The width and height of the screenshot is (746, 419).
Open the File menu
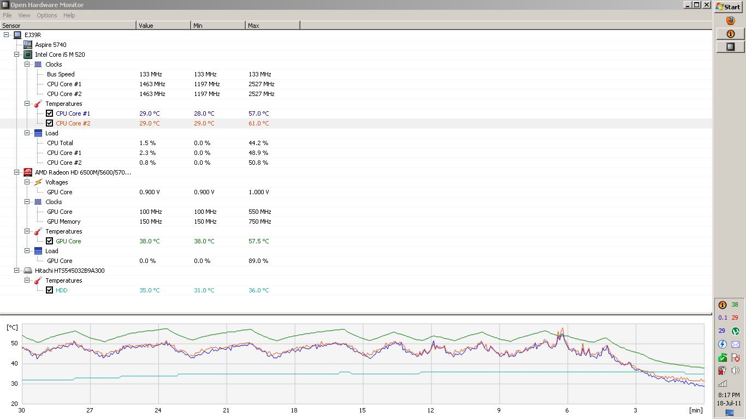(x=7, y=15)
